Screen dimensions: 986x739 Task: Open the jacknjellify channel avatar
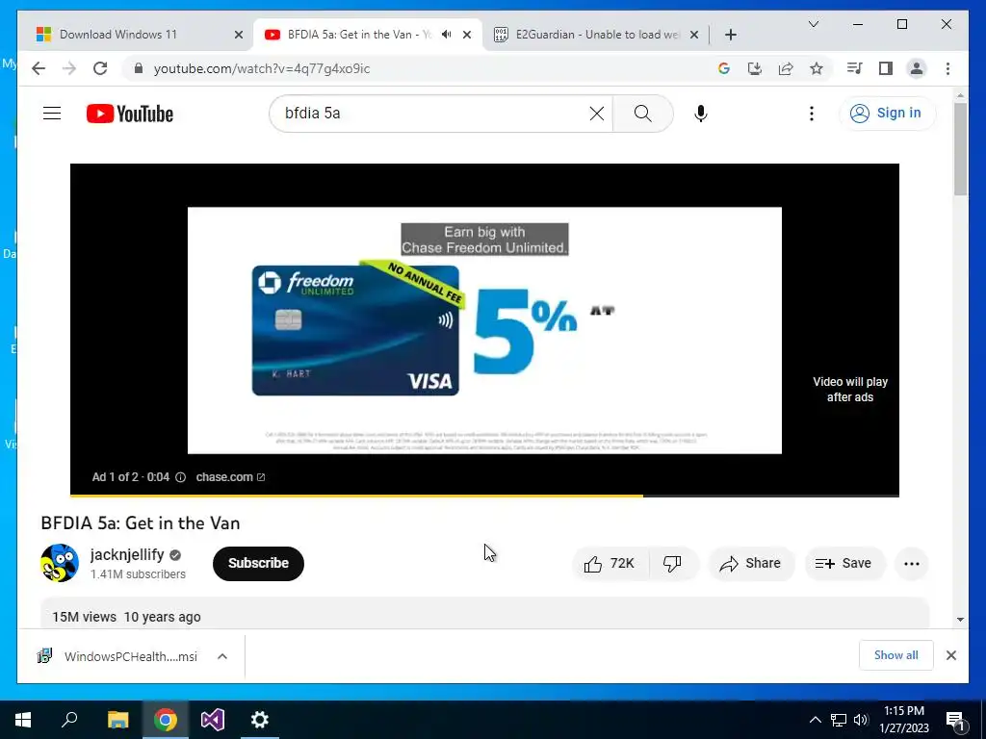point(60,563)
